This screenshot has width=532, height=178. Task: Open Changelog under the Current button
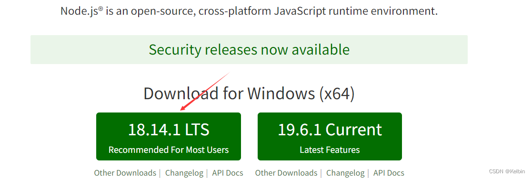tap(345, 173)
